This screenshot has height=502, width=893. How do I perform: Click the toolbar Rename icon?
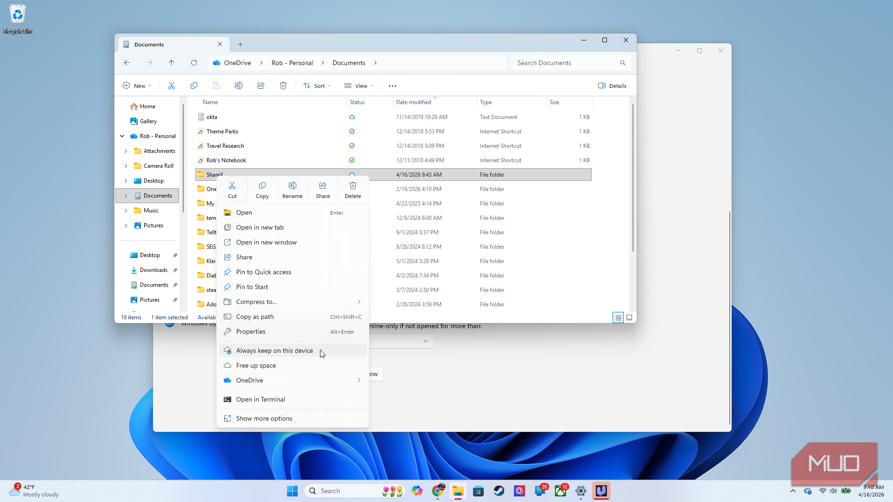click(239, 86)
